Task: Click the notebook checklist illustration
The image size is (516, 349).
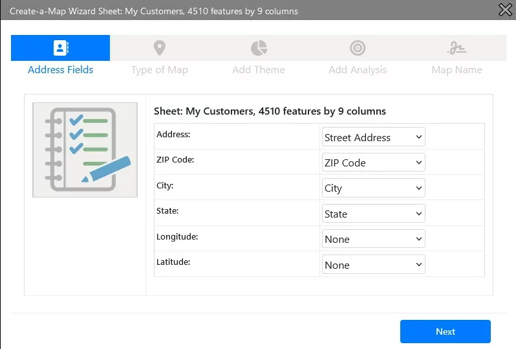Action: point(85,150)
